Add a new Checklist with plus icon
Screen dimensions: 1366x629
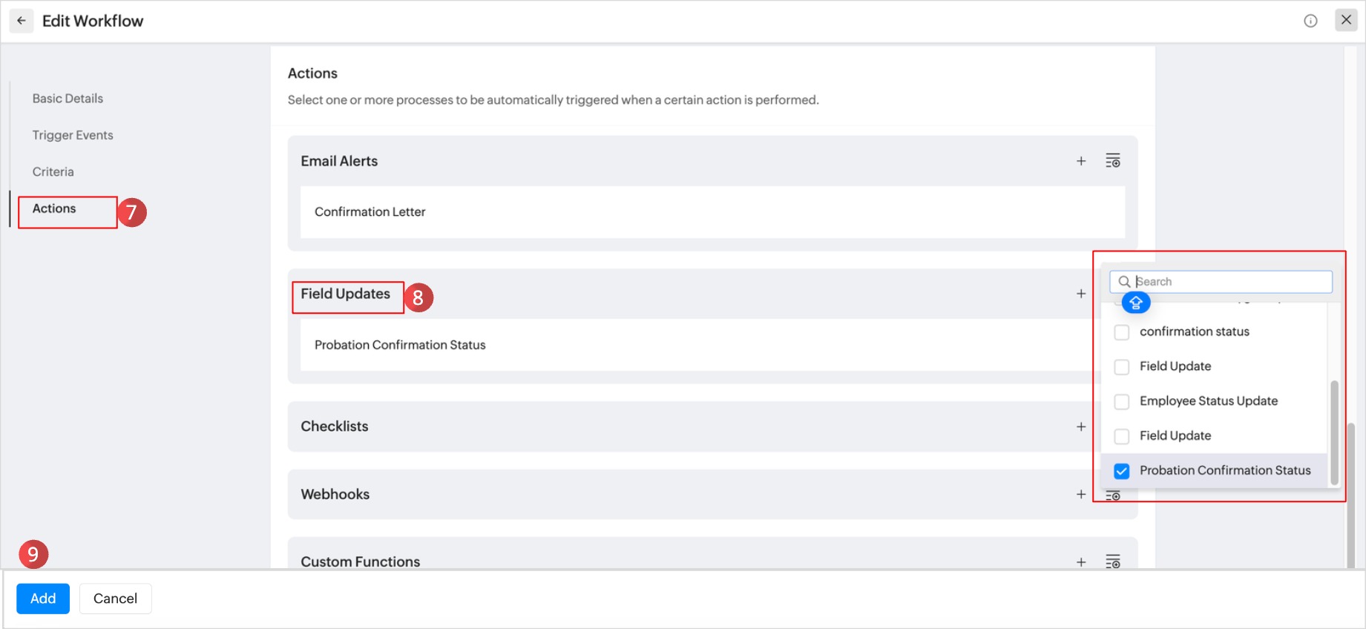[x=1081, y=427]
